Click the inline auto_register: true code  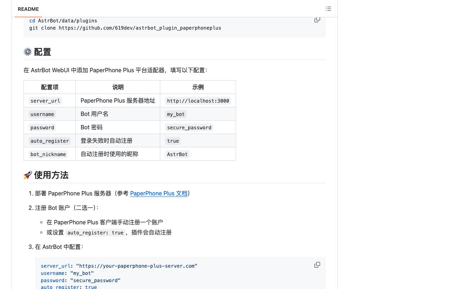tap(95, 233)
